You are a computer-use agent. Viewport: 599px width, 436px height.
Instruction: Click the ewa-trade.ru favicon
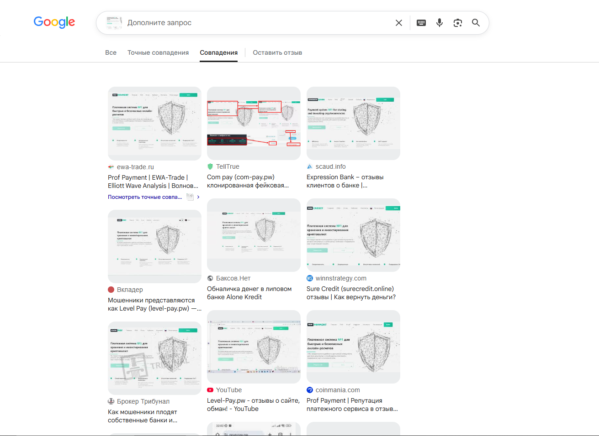point(111,167)
